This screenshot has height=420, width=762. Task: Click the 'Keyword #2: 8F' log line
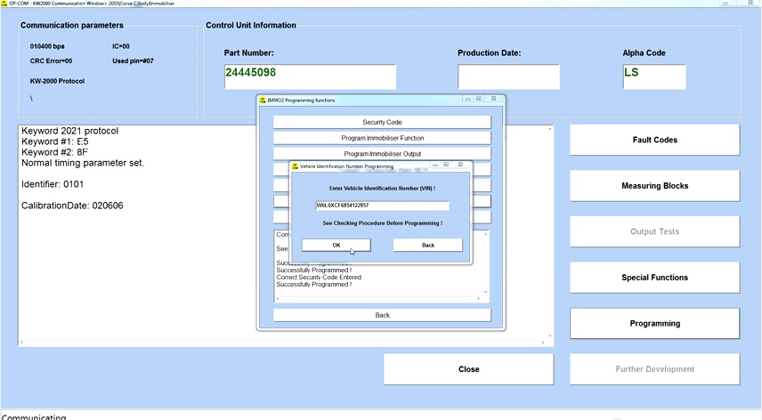[x=55, y=152]
